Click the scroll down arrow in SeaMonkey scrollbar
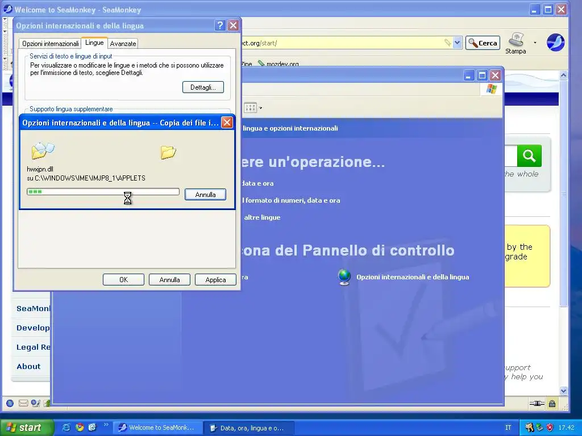 [x=563, y=391]
